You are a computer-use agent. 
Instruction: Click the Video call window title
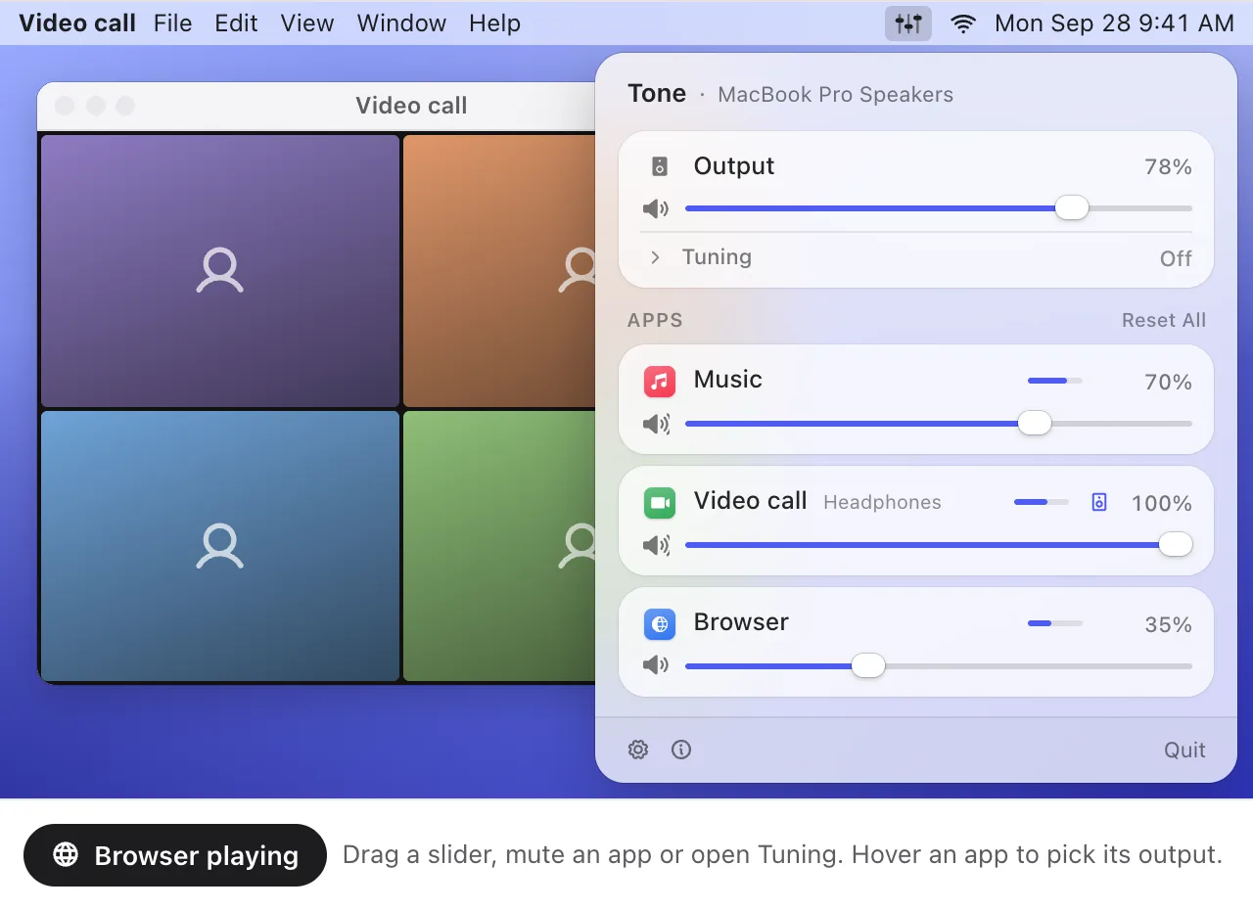tap(411, 106)
